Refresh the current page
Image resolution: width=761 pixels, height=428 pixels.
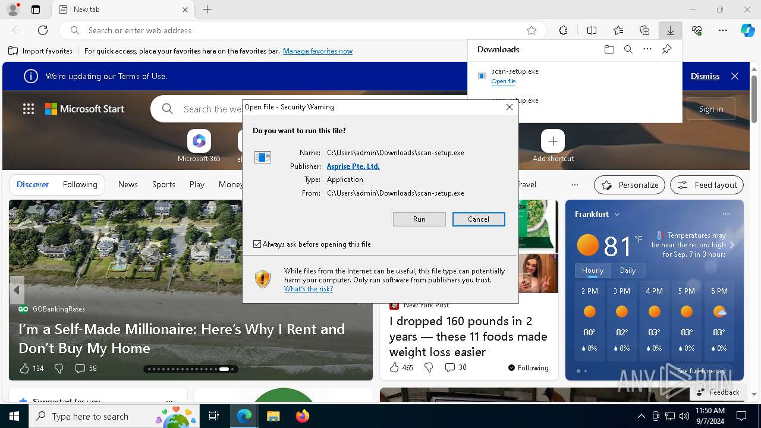[43, 30]
